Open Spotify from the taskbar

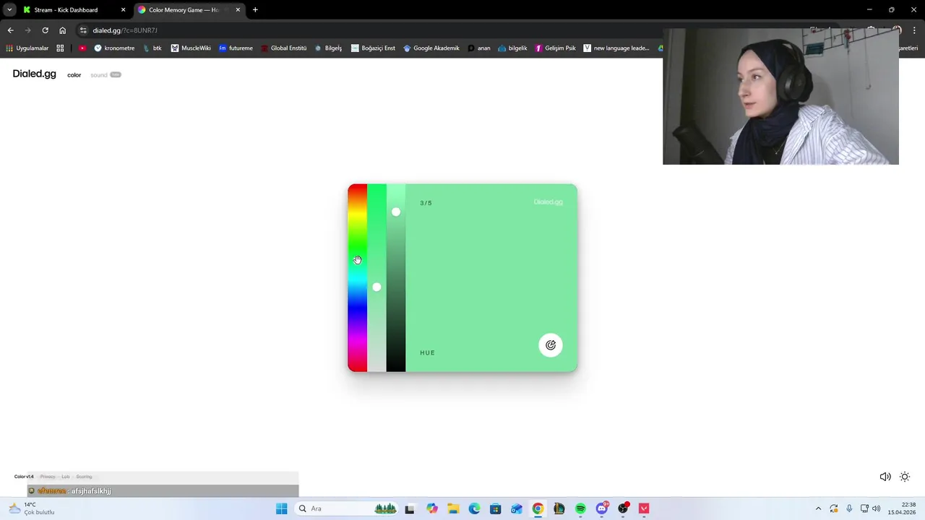pyautogui.click(x=580, y=508)
